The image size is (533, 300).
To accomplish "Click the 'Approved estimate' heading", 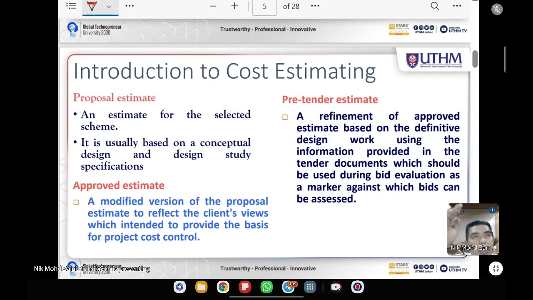I will pyautogui.click(x=119, y=185).
